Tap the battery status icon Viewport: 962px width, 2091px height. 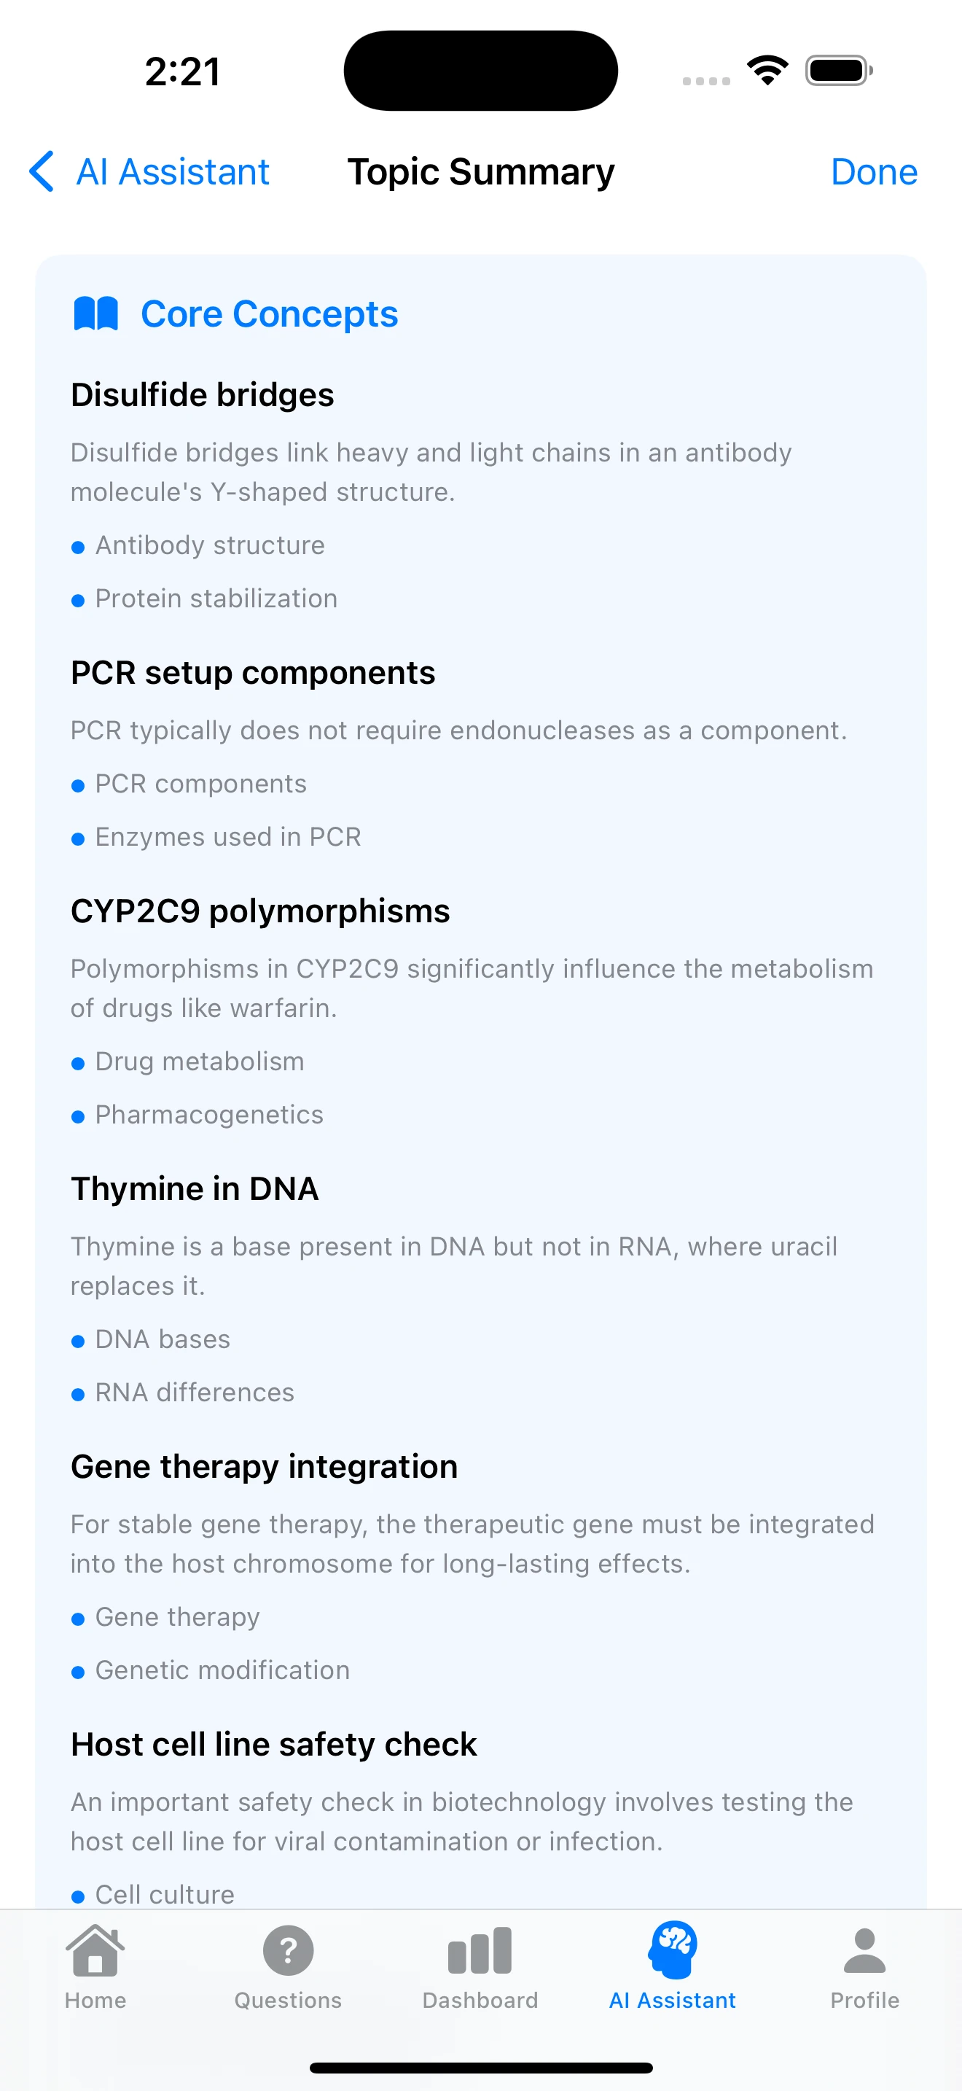point(839,71)
